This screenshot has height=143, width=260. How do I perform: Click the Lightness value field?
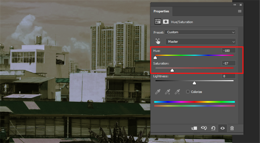tap(229, 76)
